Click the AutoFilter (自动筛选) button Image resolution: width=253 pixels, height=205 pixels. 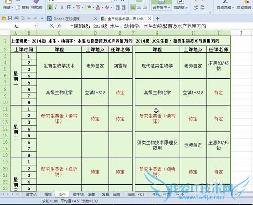pyautogui.click(x=244, y=8)
